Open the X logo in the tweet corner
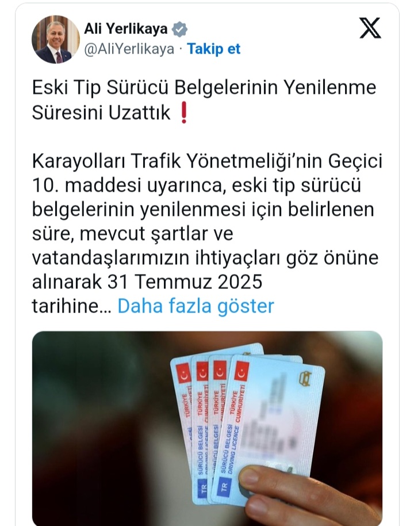 click(x=370, y=28)
